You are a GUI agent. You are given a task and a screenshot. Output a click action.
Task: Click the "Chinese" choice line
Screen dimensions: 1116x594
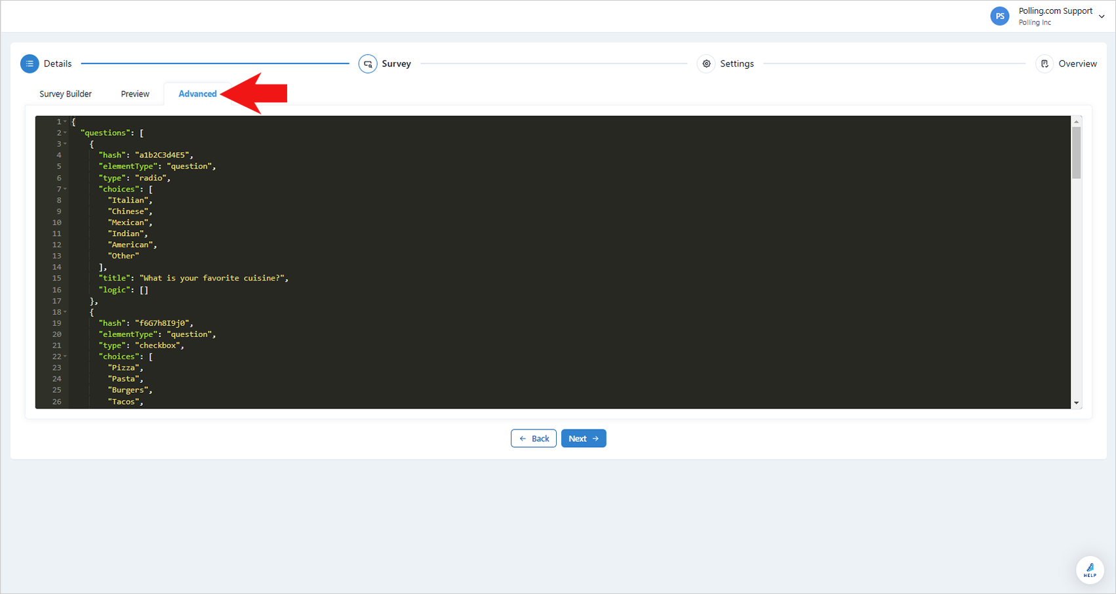[x=128, y=211]
